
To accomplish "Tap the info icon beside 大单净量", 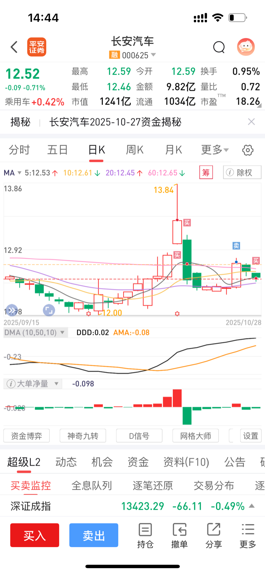I will pos(11,384).
